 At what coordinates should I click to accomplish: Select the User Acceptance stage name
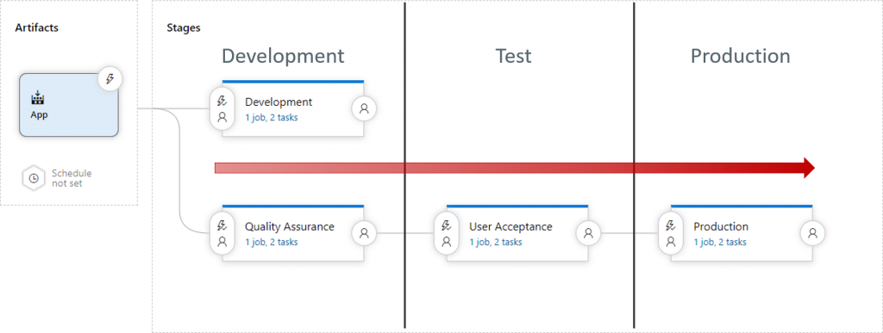click(510, 227)
